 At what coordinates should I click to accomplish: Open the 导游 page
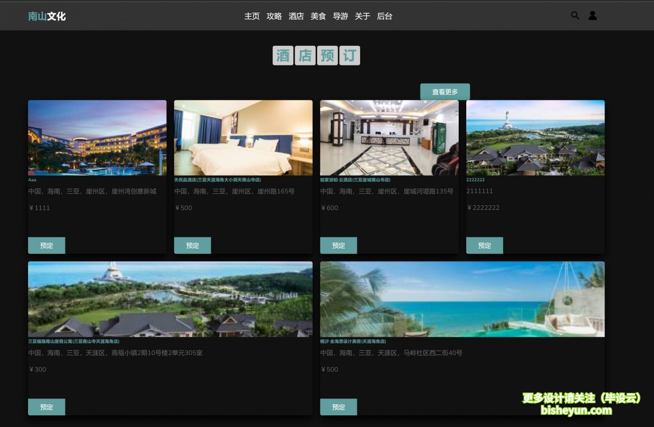(341, 16)
